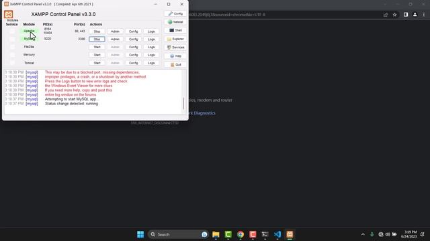
Task: Click the FileZilla module label
Action: tap(29, 47)
